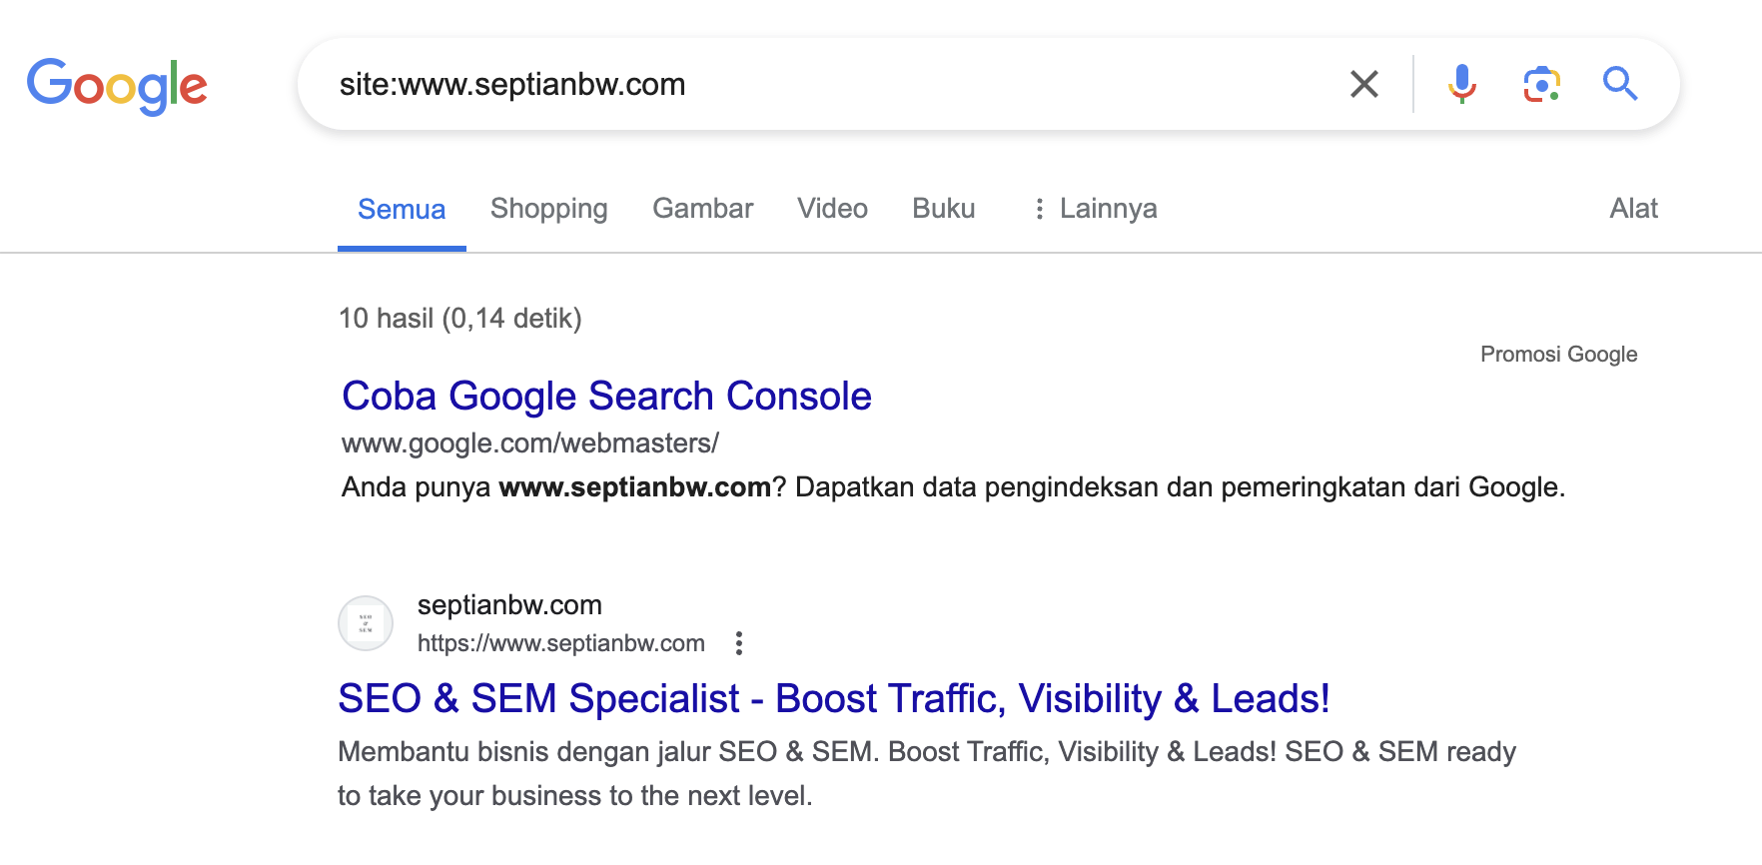Click the blue search magnifier icon
The image size is (1762, 865).
pos(1620,84)
